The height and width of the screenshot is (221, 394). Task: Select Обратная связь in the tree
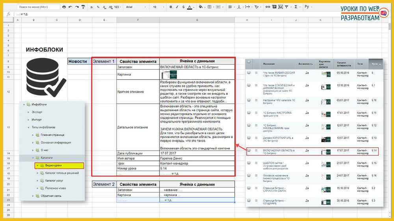pos(50,195)
